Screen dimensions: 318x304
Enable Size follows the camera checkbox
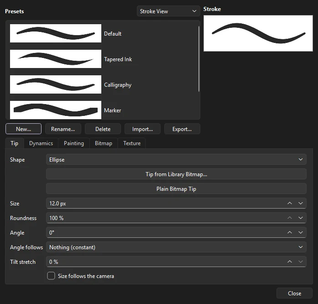point(51,276)
